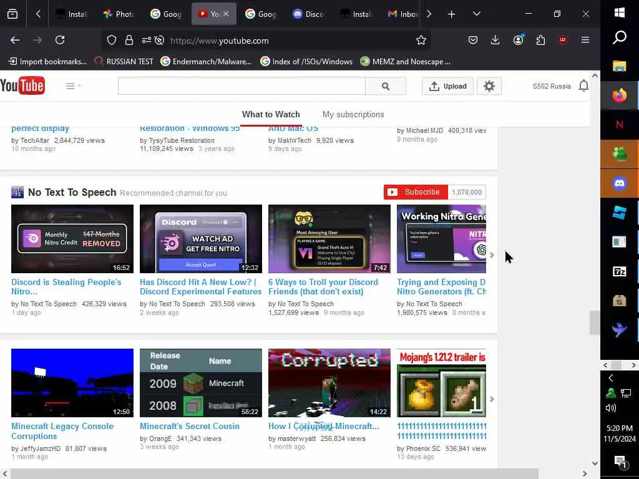The height and width of the screenshot is (479, 639).
Task: Click S502 Russia account name
Action: pos(552,86)
